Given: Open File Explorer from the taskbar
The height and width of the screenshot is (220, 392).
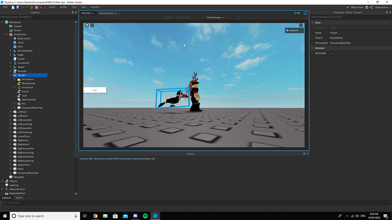Looking at the screenshot, I should tap(105, 216).
